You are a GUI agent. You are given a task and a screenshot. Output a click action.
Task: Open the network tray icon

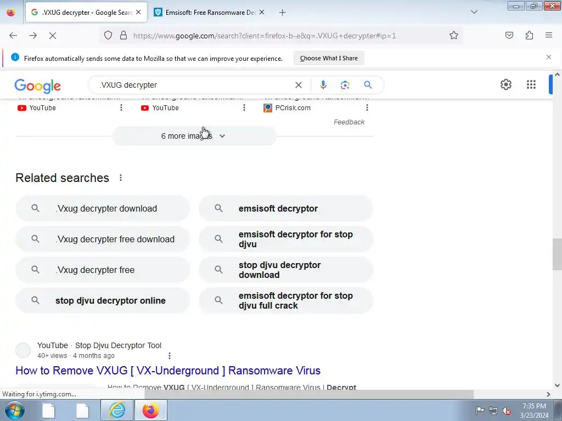point(493,411)
